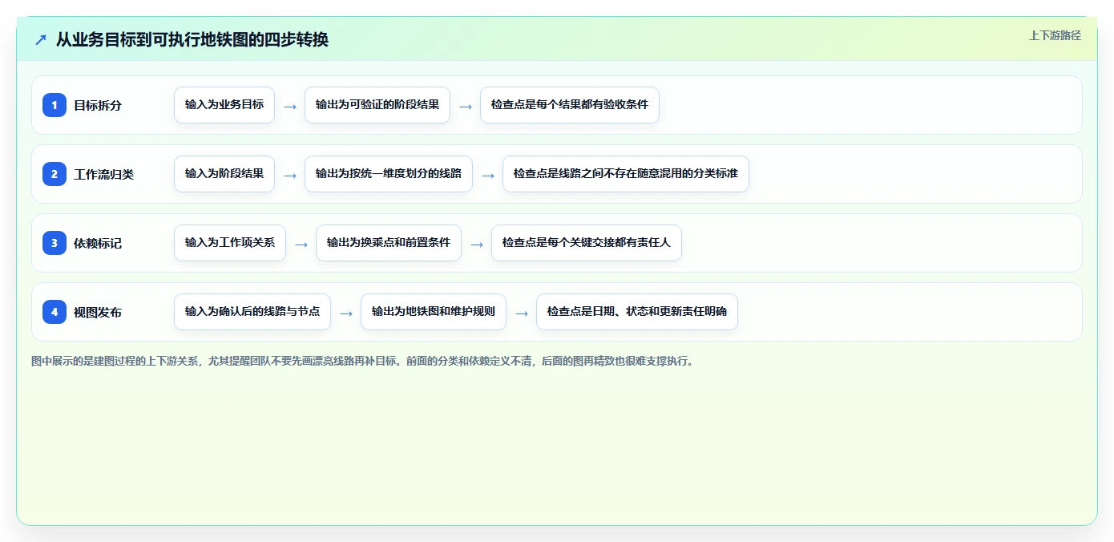The image size is (1114, 542).
Task: Click the 输出为地铁图和维护规则 chip
Action: coord(434,312)
